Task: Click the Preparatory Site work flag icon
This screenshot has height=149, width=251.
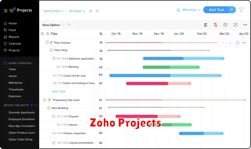Action: 50,100
